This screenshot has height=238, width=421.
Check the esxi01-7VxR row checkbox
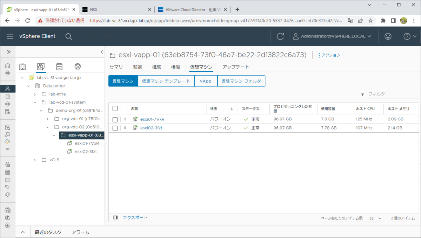(x=115, y=120)
